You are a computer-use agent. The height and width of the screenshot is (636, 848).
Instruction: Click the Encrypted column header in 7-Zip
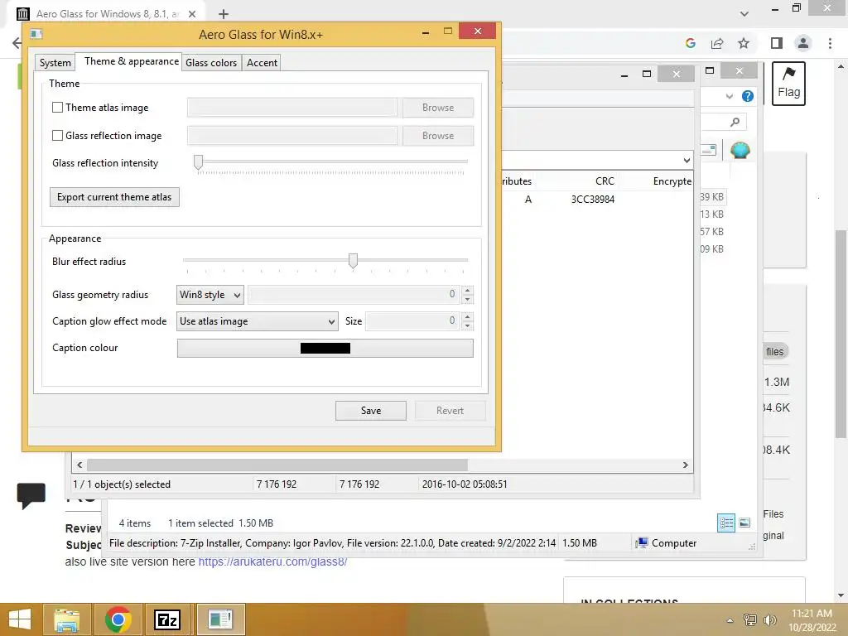click(x=672, y=181)
